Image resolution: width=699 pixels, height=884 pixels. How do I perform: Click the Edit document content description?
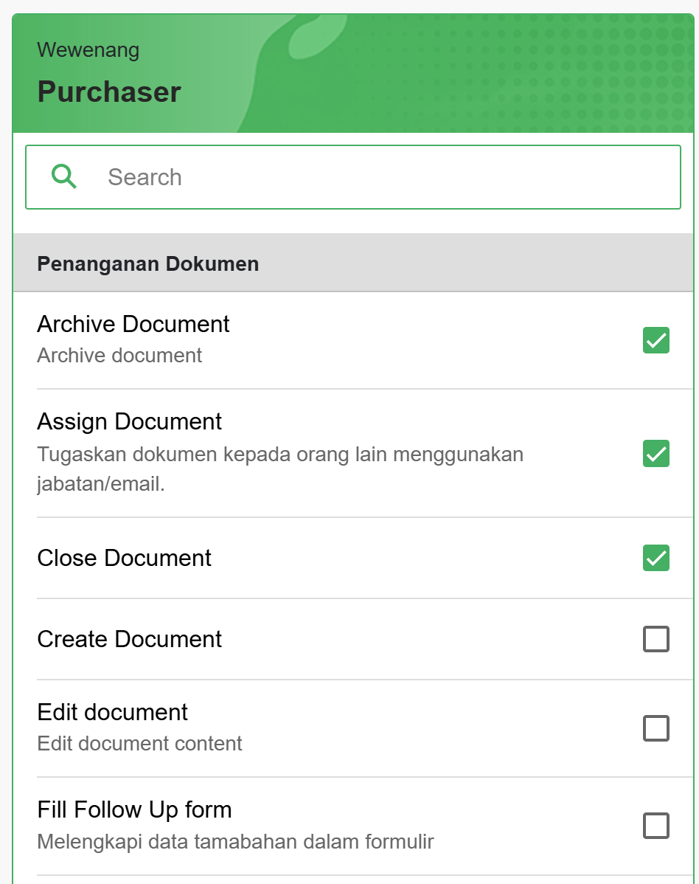[x=139, y=744]
